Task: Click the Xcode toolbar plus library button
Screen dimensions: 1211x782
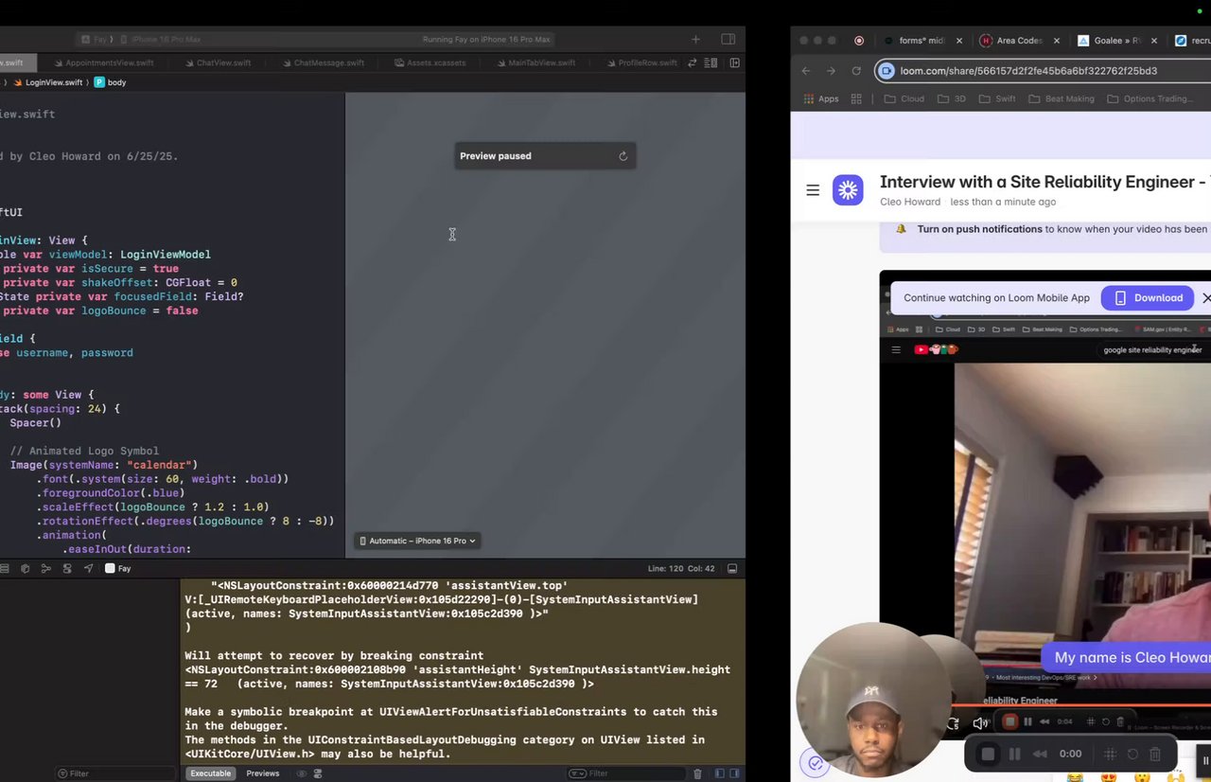Action: point(695,39)
